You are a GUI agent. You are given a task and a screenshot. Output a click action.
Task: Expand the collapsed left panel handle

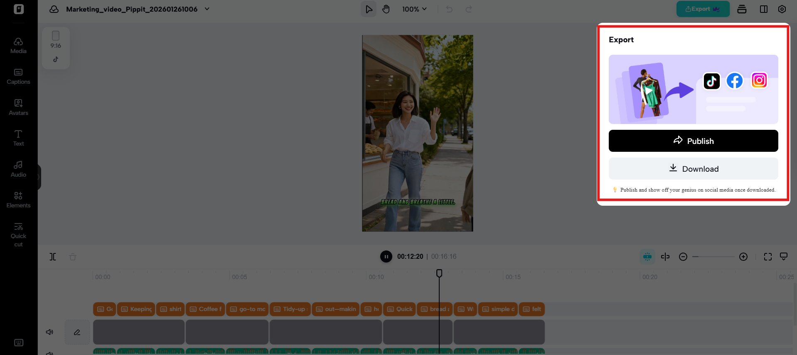click(x=39, y=177)
